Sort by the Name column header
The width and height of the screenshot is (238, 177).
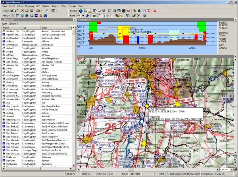pos(55,28)
